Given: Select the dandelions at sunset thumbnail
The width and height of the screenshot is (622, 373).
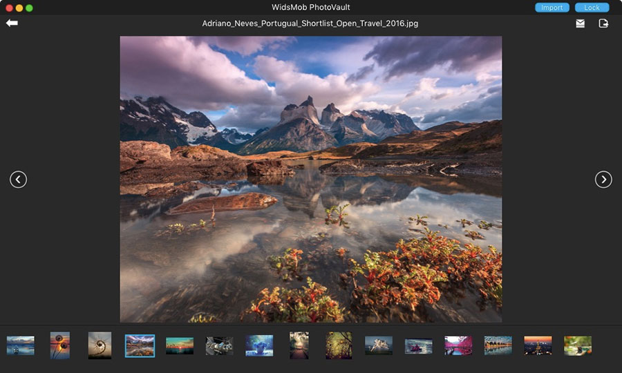Looking at the screenshot, I should coord(60,345).
